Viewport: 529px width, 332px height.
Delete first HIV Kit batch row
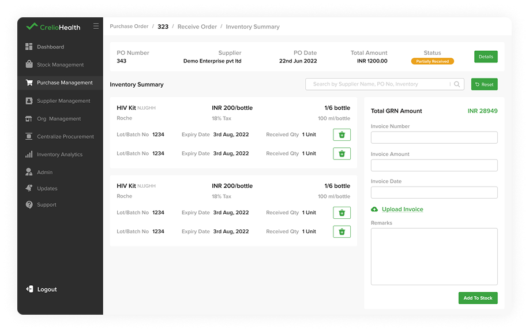pos(342,135)
